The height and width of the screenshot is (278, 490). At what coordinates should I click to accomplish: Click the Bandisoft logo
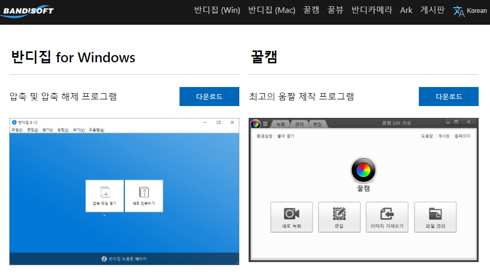[x=27, y=11]
